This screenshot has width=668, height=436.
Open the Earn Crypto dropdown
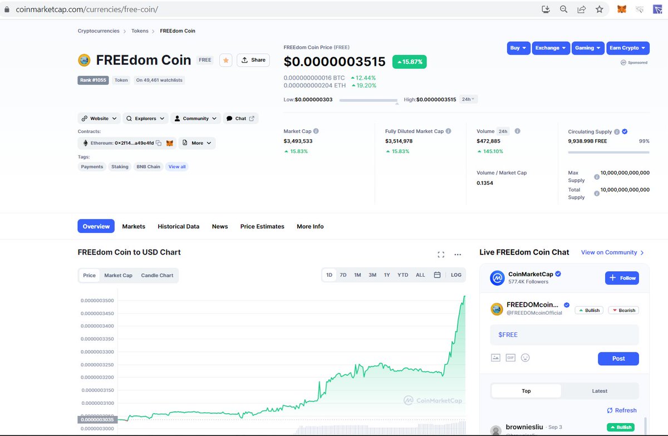[627, 48]
